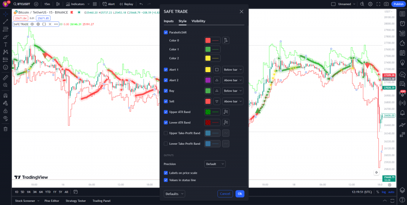Activate the zoom in tool

(6, 85)
